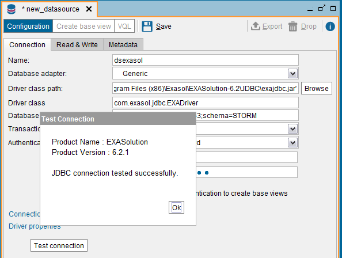The height and width of the screenshot is (258, 342).
Task: Open the Metadata tab
Action: 123,45
